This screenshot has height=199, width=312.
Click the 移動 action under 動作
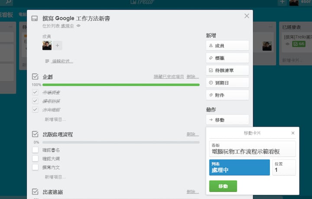click(x=227, y=120)
